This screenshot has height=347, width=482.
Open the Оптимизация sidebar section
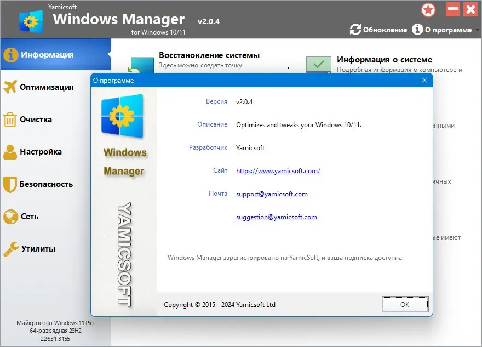(x=47, y=87)
